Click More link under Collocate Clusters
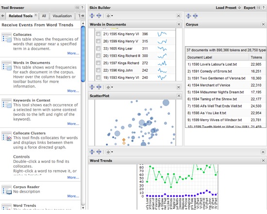The height and width of the screenshot is (214, 267). point(73,178)
